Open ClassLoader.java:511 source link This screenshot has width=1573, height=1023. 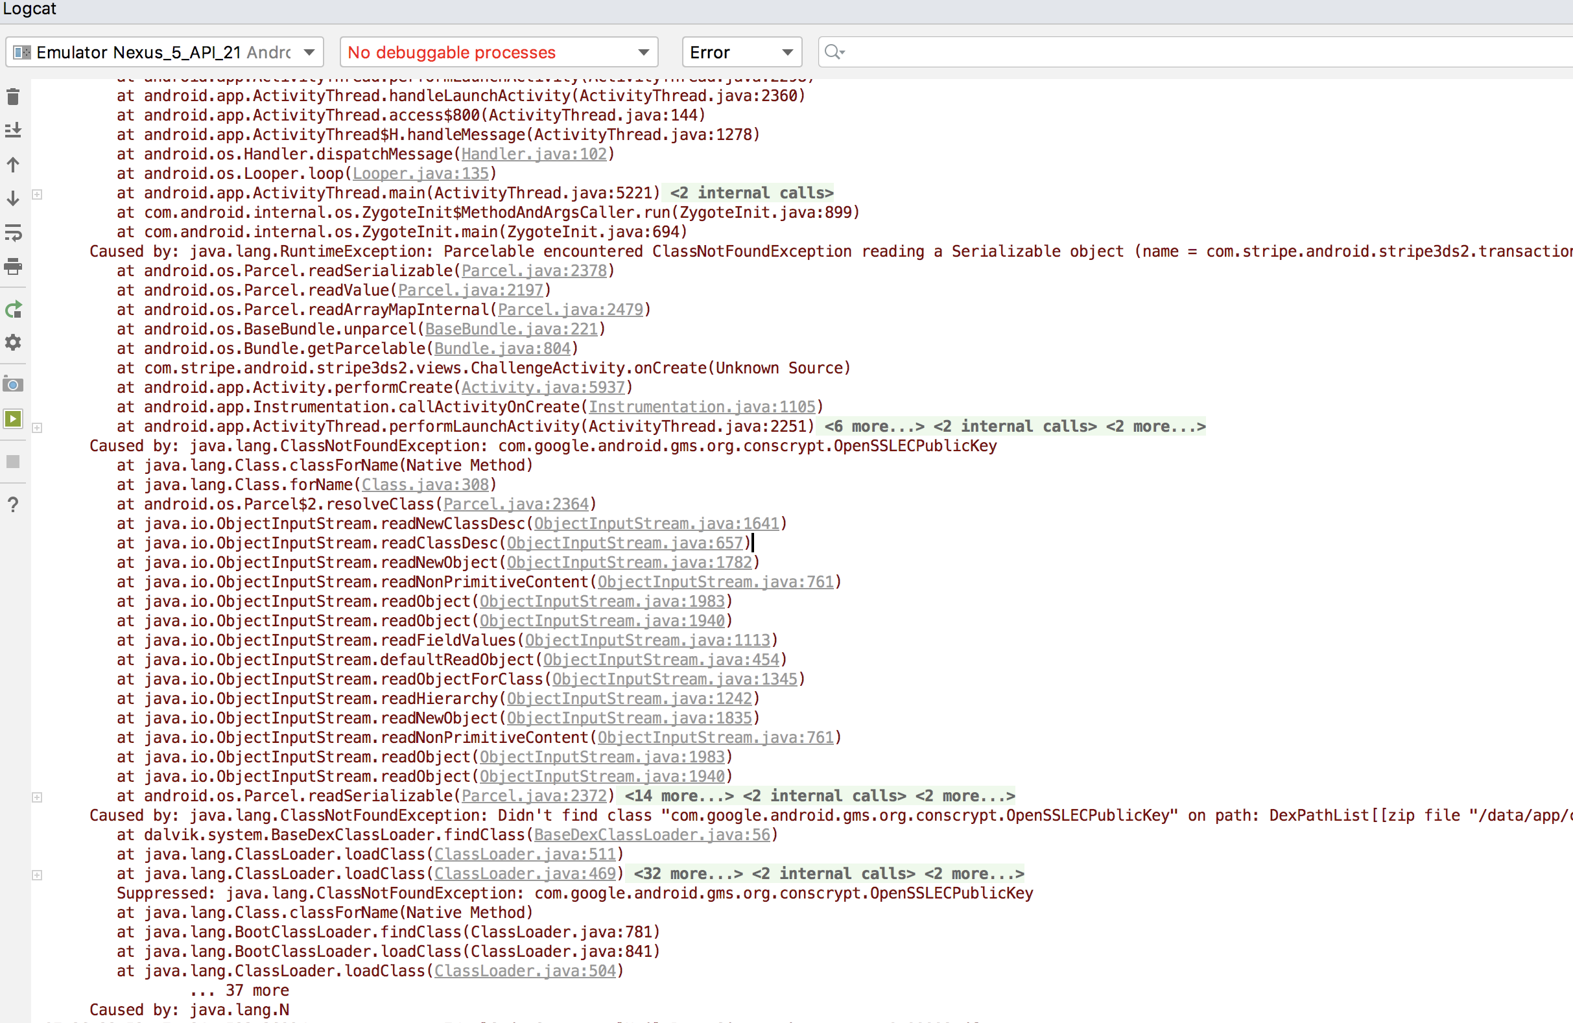point(526,854)
